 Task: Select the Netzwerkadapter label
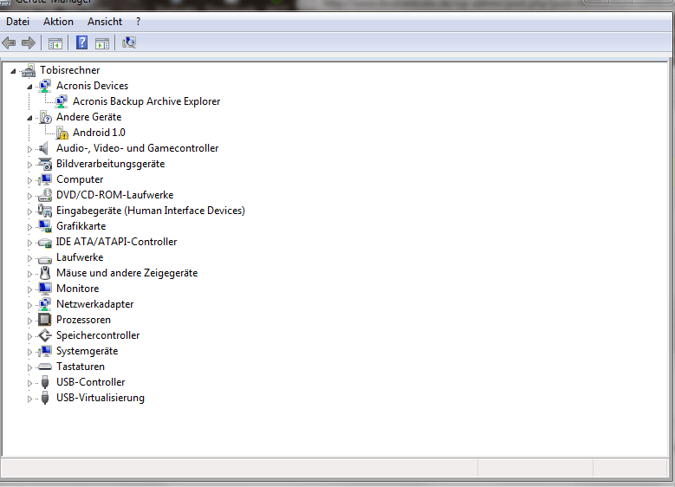click(94, 304)
